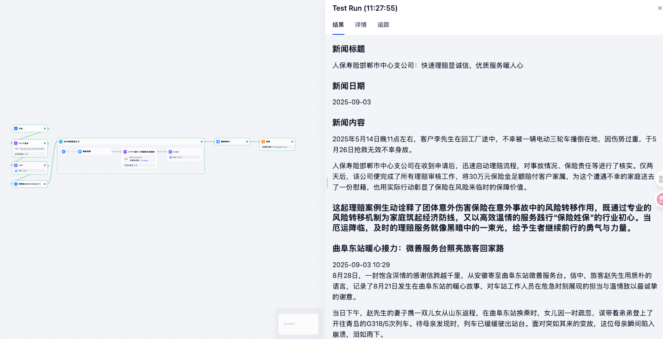Image resolution: width=663 pixels, height=339 pixels.
Task: Click the green status dot on the 模板转换 2 node
Action: [247, 141]
